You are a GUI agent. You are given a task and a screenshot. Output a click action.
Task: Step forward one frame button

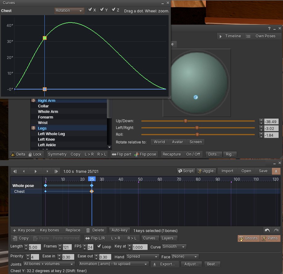pos(47,171)
